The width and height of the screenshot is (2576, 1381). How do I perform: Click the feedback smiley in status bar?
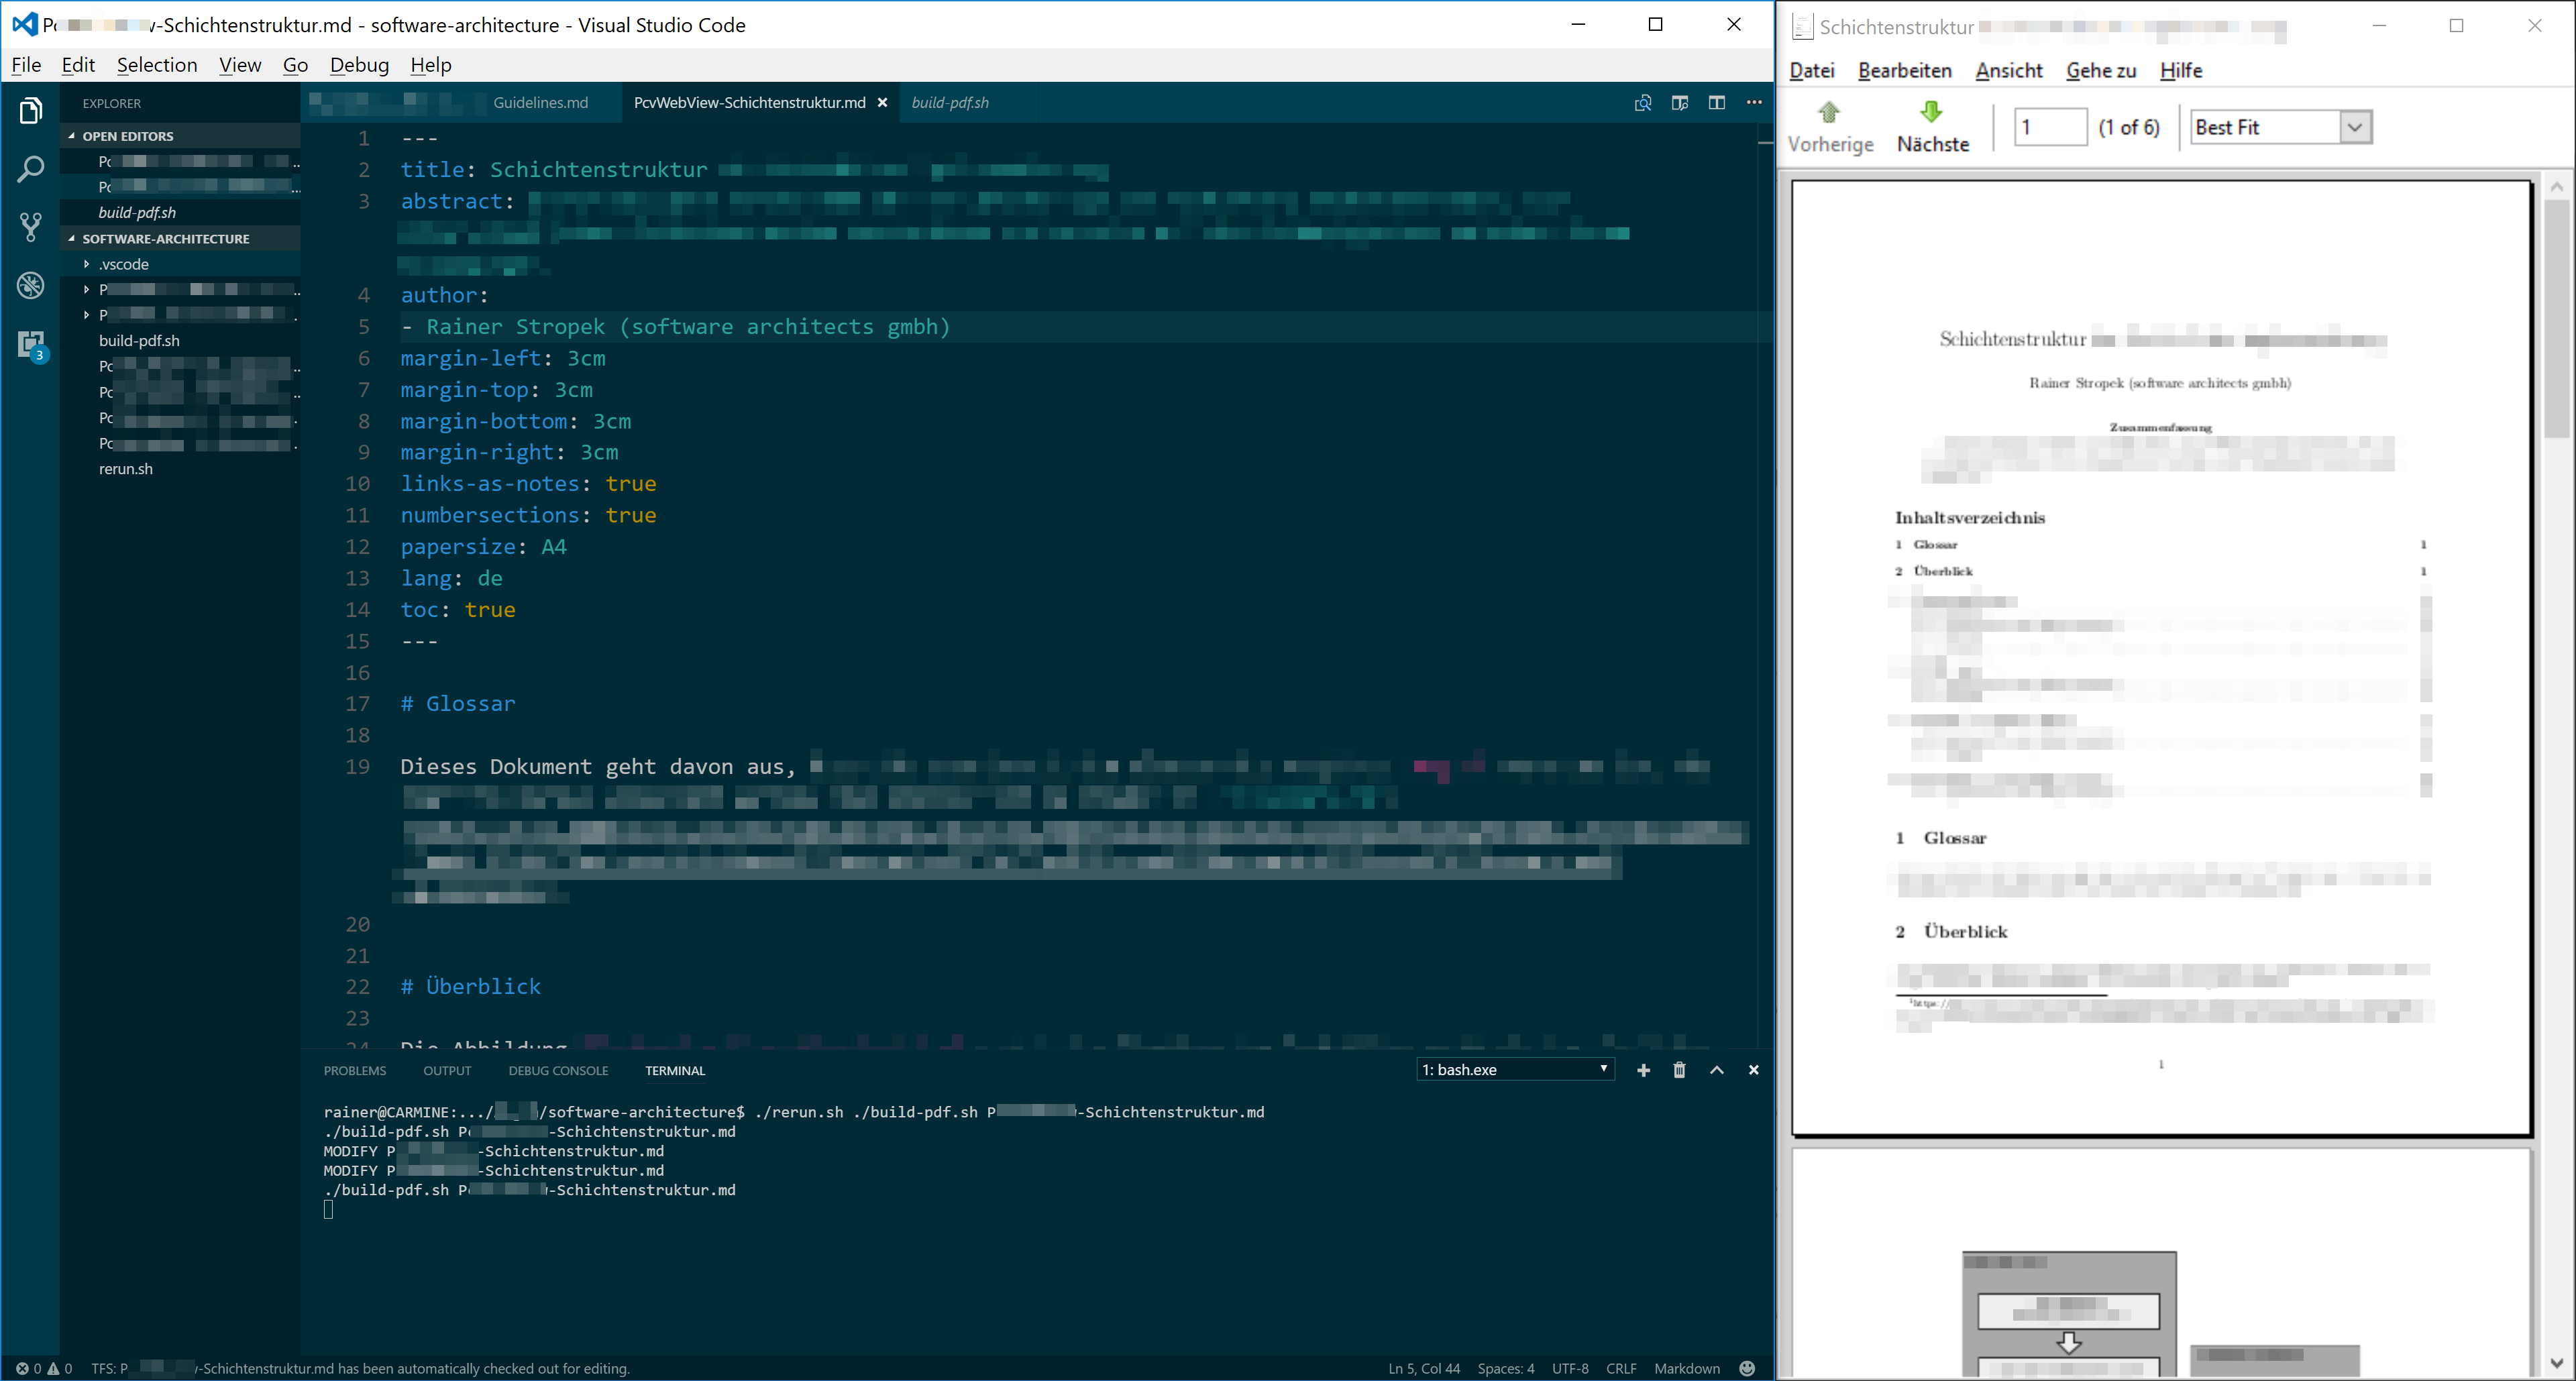coord(1747,1368)
